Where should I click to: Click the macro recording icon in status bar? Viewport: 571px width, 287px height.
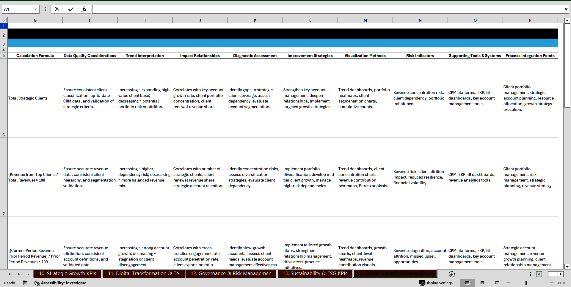(x=25, y=283)
